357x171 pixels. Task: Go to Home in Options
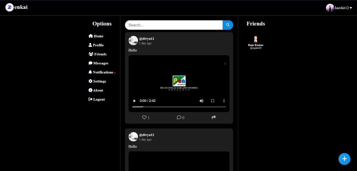[x=96, y=36]
